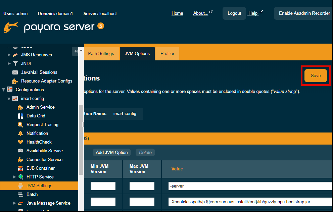Click the HealthCheck heart icon
This screenshot has width=333, height=212.
(x=20, y=142)
